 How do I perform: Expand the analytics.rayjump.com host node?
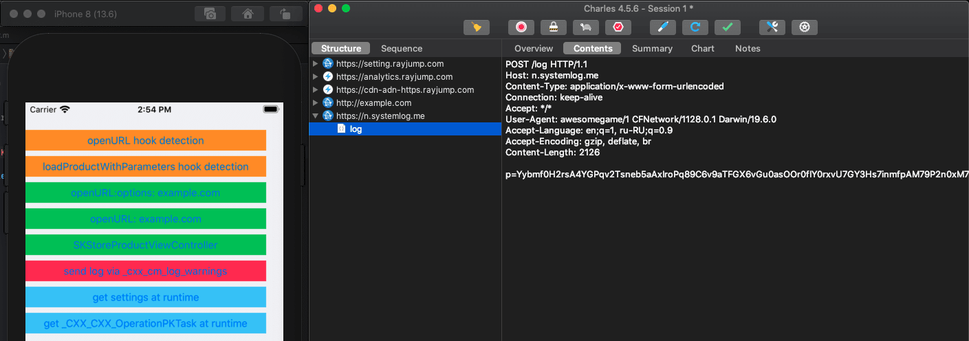pos(316,76)
